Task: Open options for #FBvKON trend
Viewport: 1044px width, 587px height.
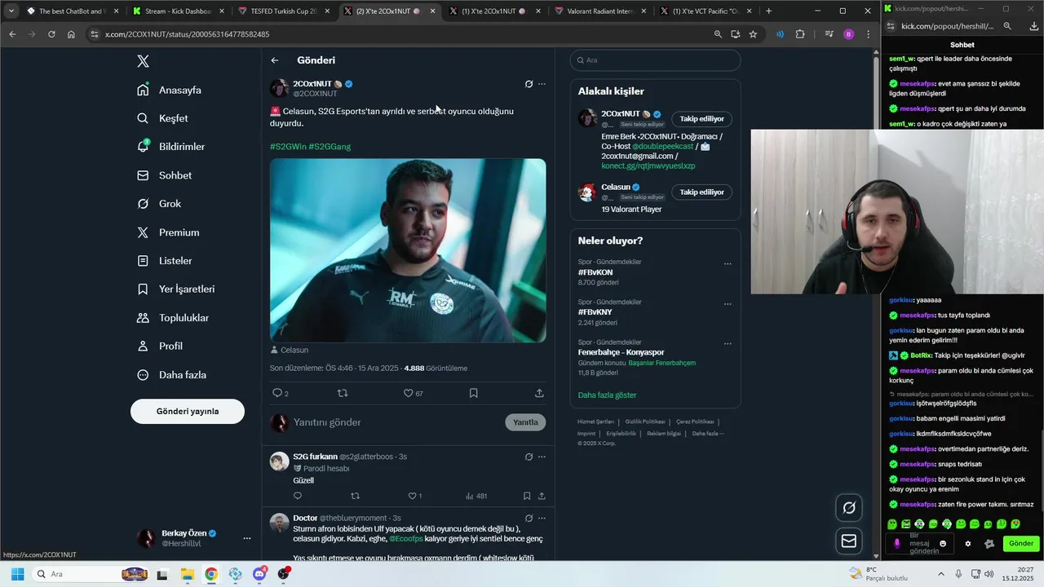Action: click(728, 264)
